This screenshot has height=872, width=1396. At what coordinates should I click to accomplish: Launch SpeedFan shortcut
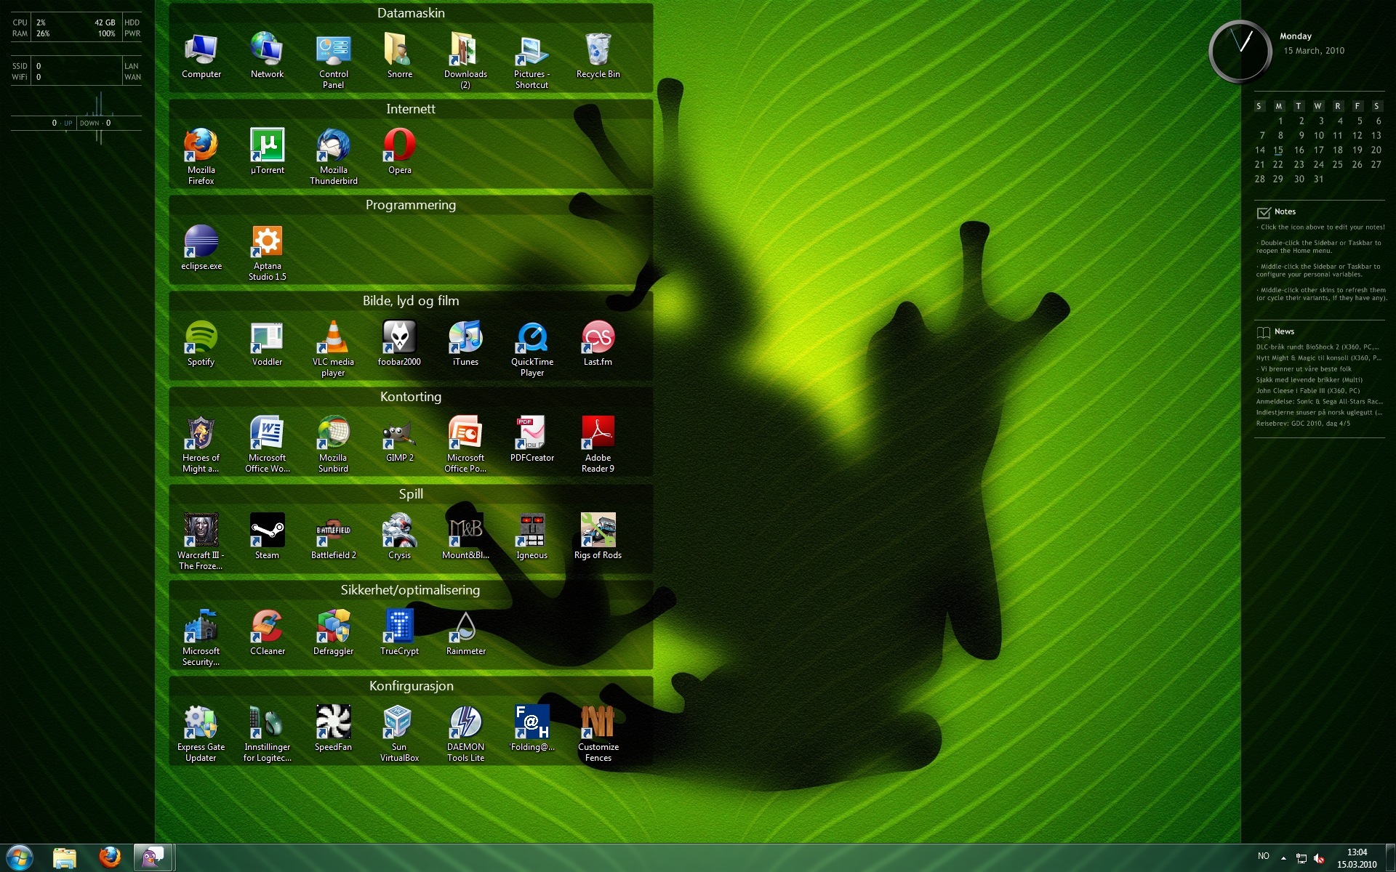tap(334, 729)
